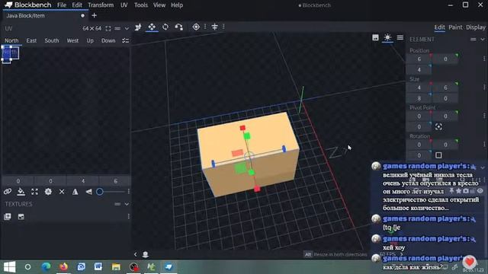Toggle the viewport shading sun icon
488x274 pixels.
pyautogui.click(x=387, y=37)
